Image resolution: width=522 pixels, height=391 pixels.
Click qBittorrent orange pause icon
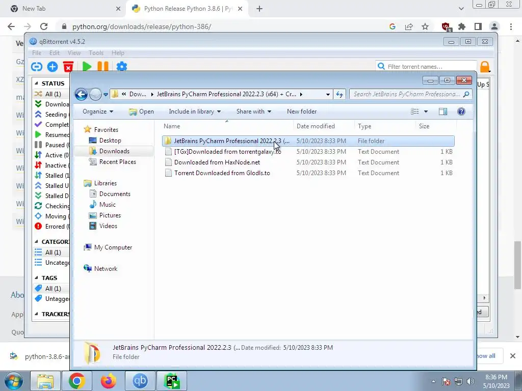(103, 67)
